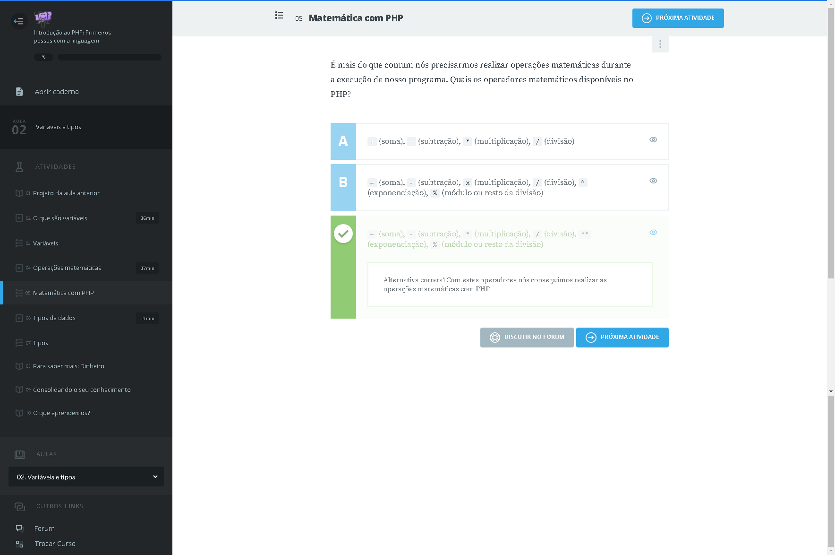835x555 pixels.
Task: Click the Discutir no Forum button
Action: click(527, 337)
